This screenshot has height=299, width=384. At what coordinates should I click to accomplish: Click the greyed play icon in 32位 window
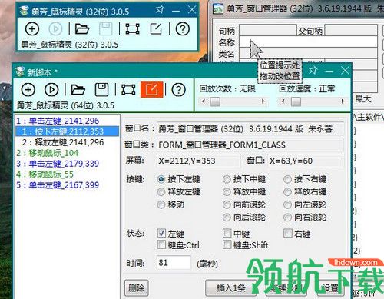(x=55, y=28)
